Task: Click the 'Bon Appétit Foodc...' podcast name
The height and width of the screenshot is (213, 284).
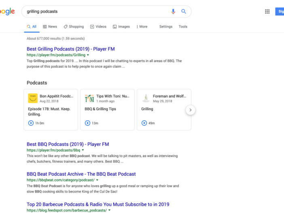Action: click(x=57, y=96)
